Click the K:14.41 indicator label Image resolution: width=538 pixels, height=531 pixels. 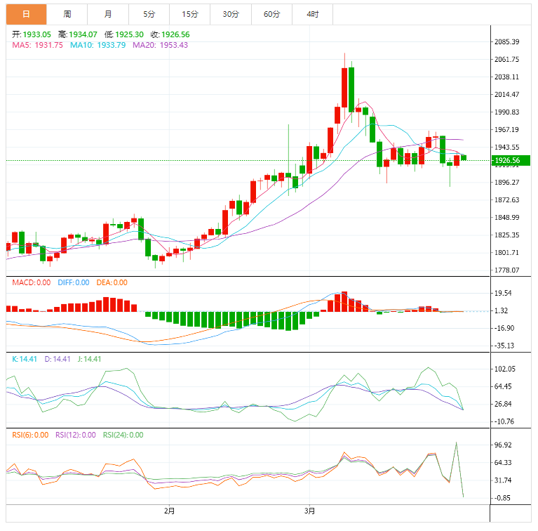pos(25,359)
